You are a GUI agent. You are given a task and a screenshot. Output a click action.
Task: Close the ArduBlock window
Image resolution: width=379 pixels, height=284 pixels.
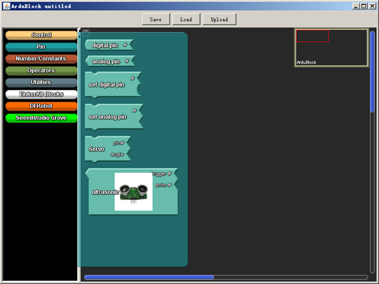tap(372, 6)
